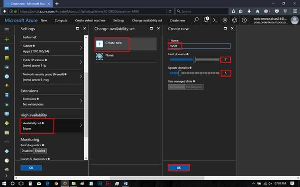Select Create virtual machine breadcrumb

click(x=90, y=20)
